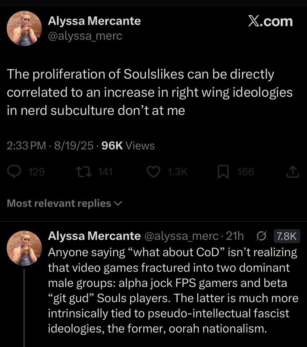This screenshot has height=347, width=307.
Task: Open the Alyssa Mercante display name in reply
Action: point(94,236)
